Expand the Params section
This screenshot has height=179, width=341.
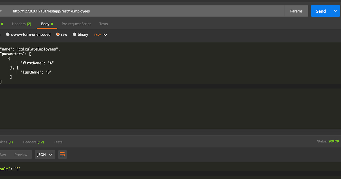296,11
